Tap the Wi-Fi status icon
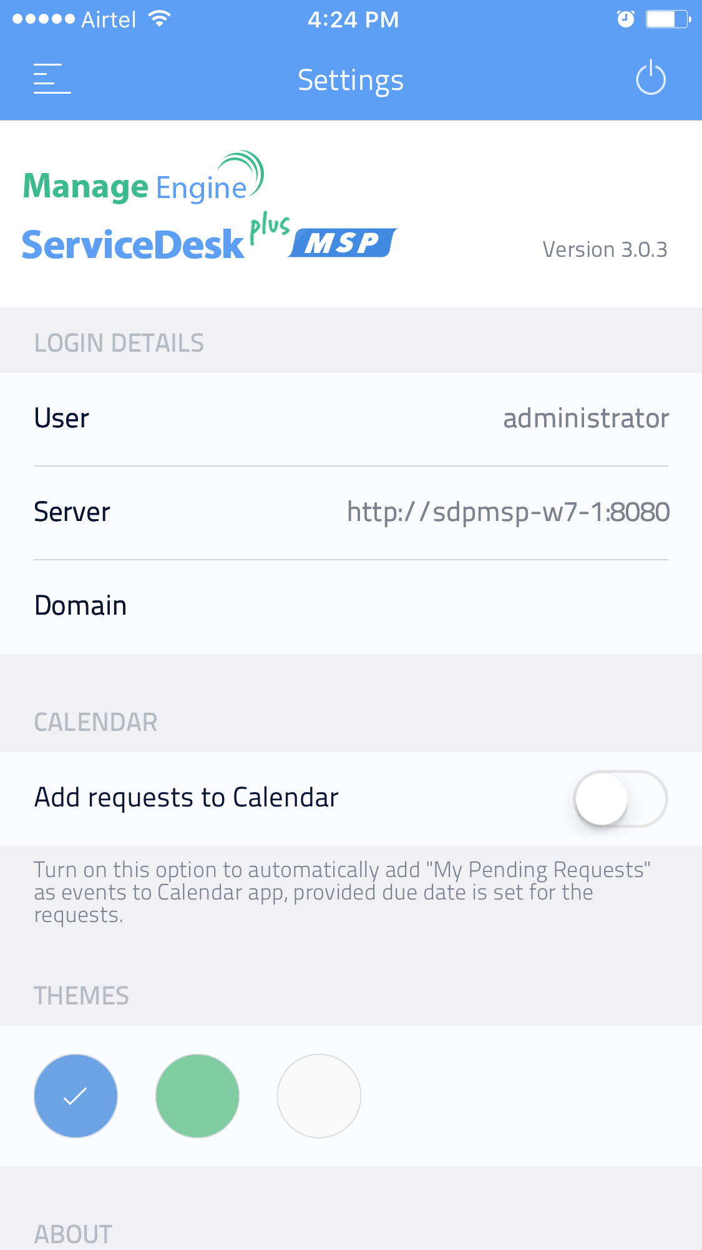 click(x=160, y=19)
